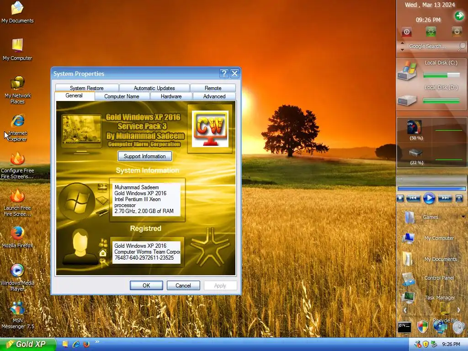
Task: Click the orange standby power sidebar button
Action: tap(457, 32)
